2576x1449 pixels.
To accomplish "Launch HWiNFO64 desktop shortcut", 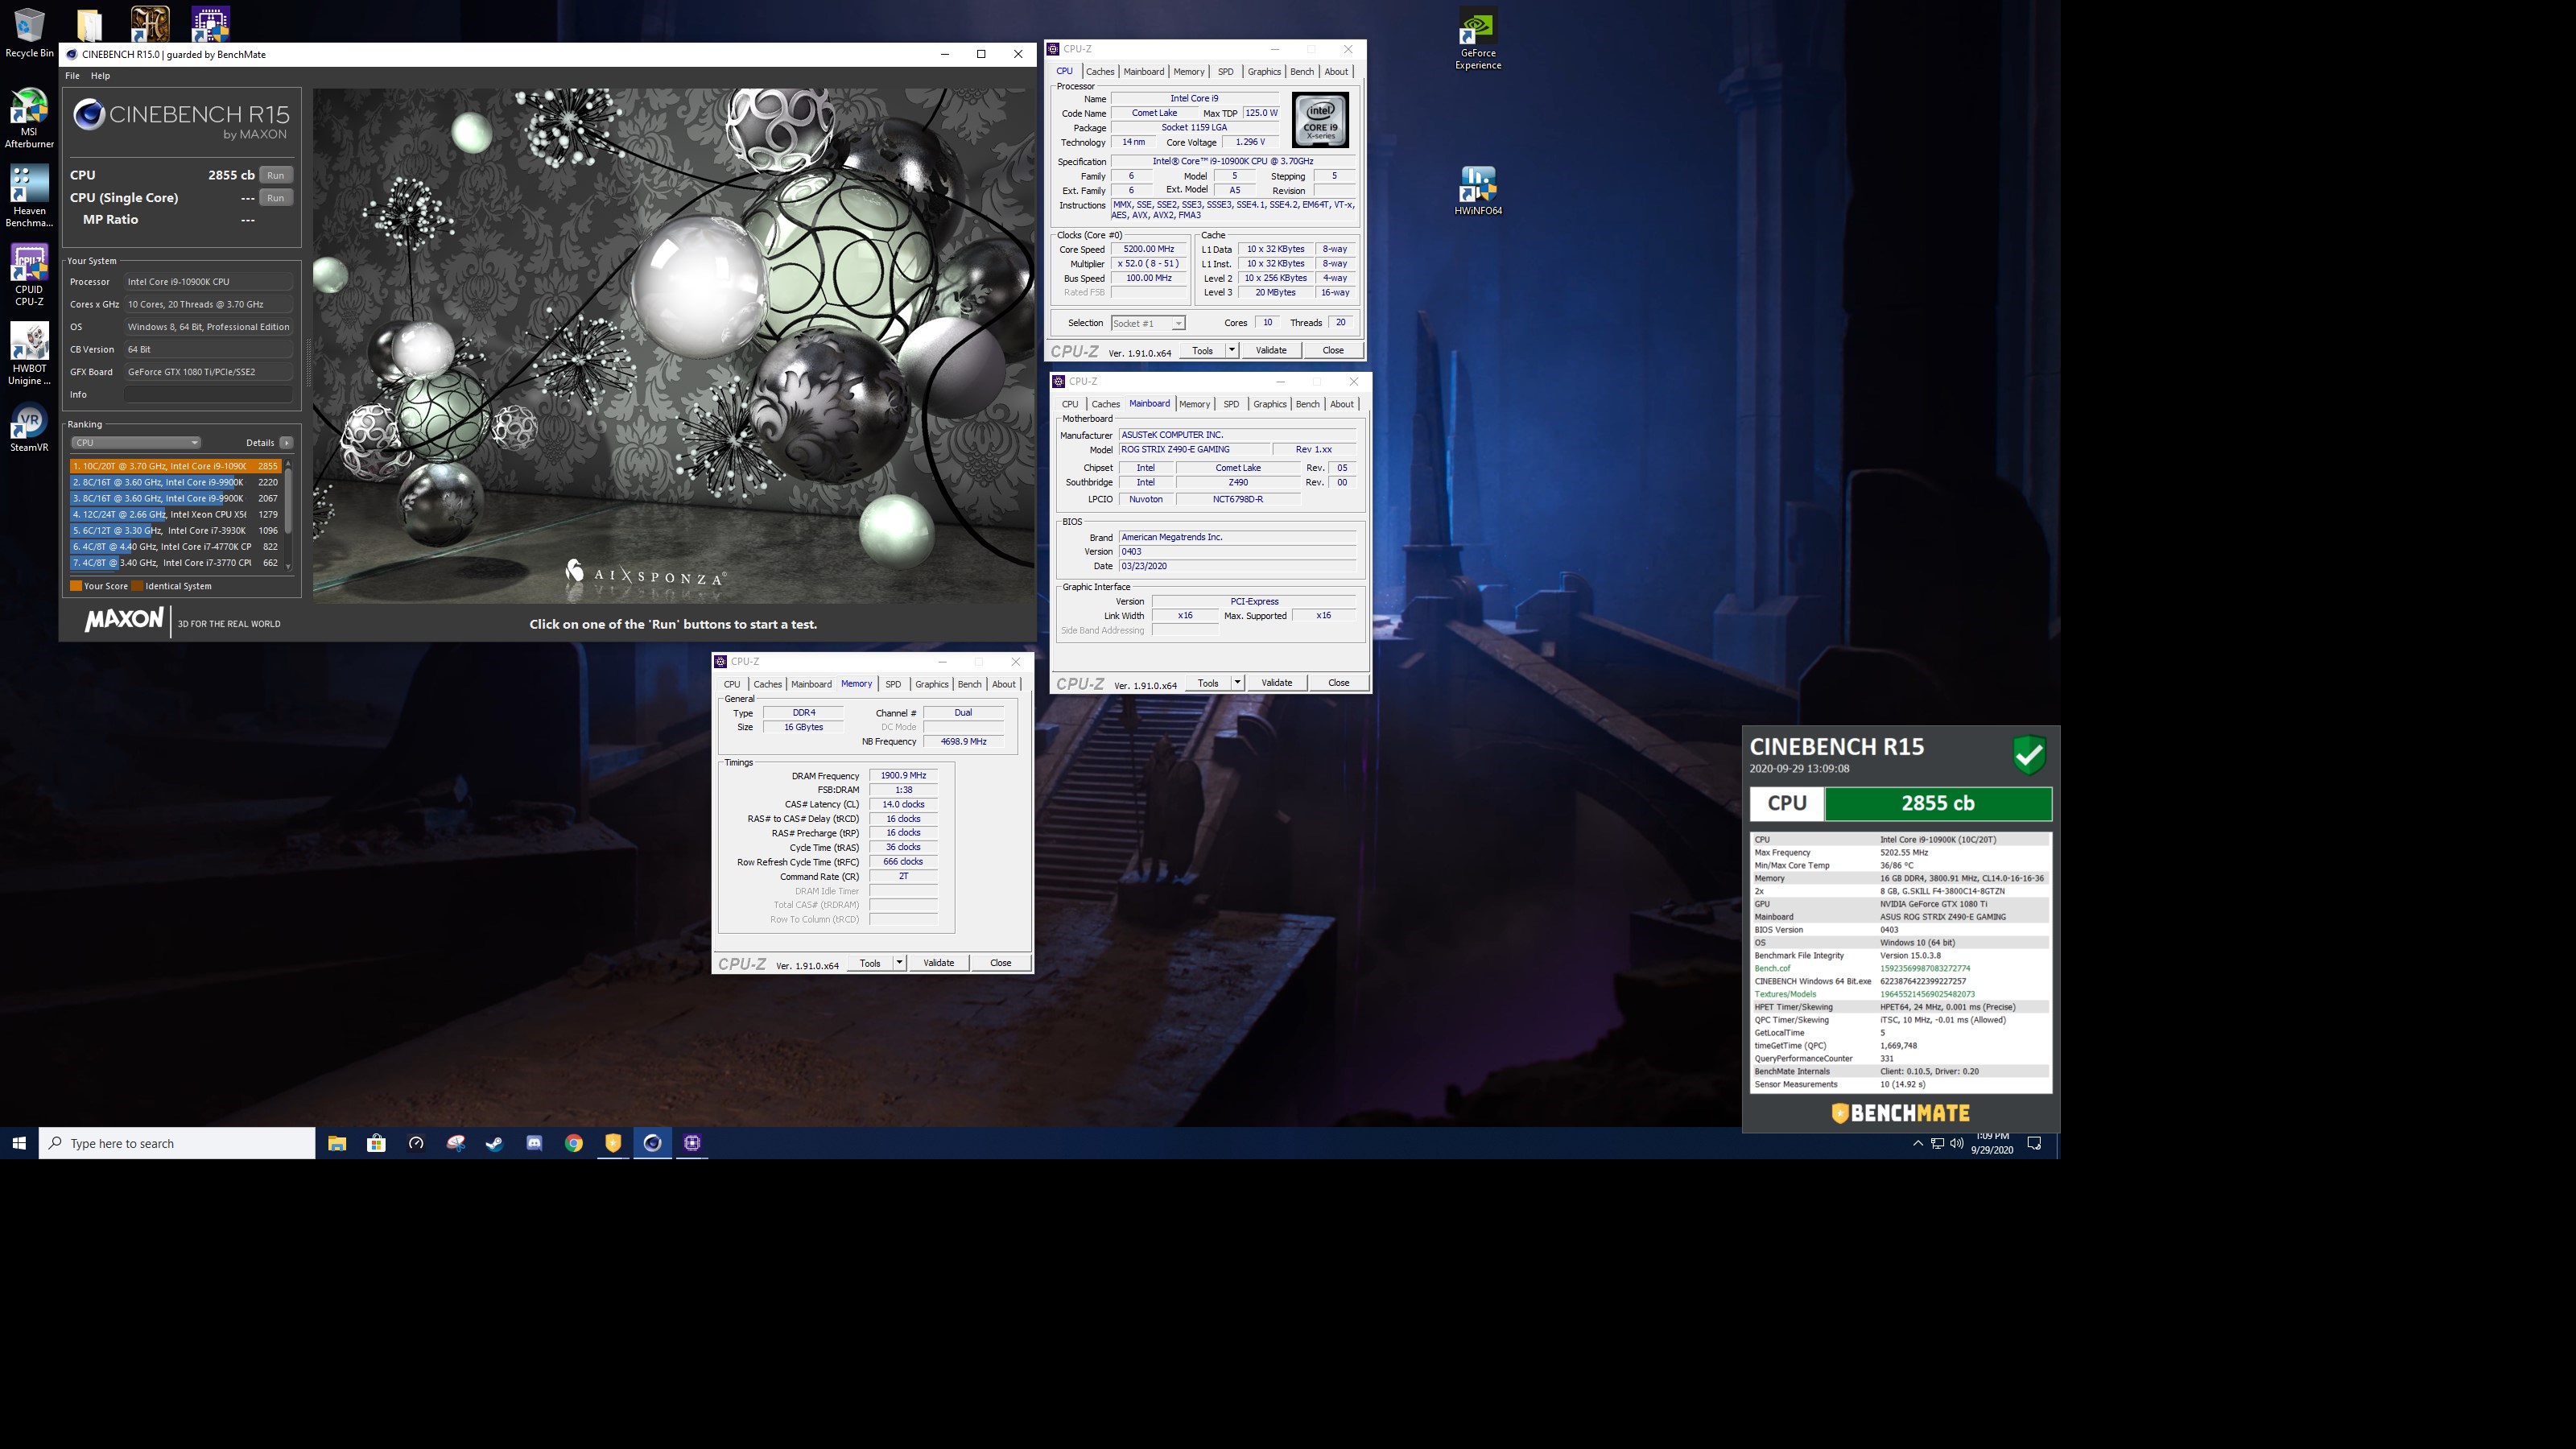I will coord(1478,191).
